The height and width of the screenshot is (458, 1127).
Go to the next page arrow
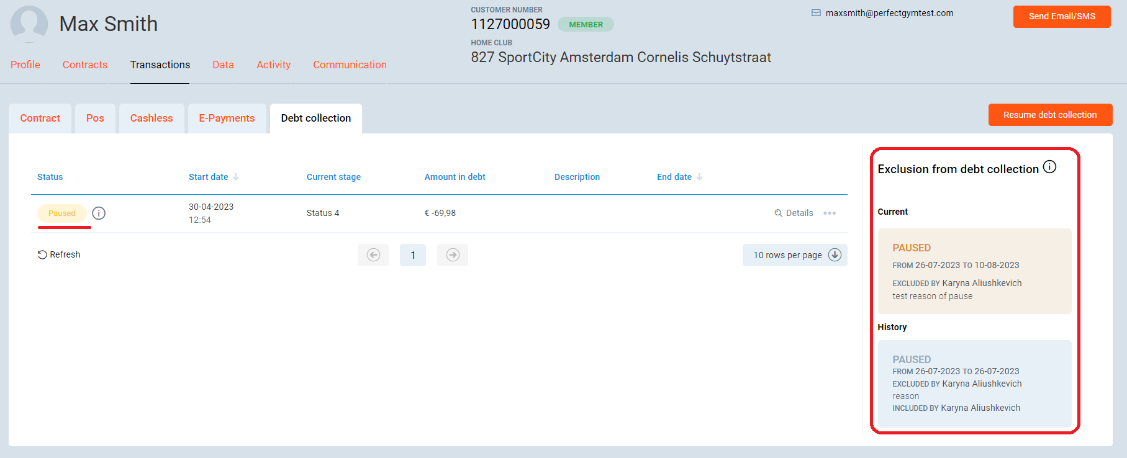(453, 255)
